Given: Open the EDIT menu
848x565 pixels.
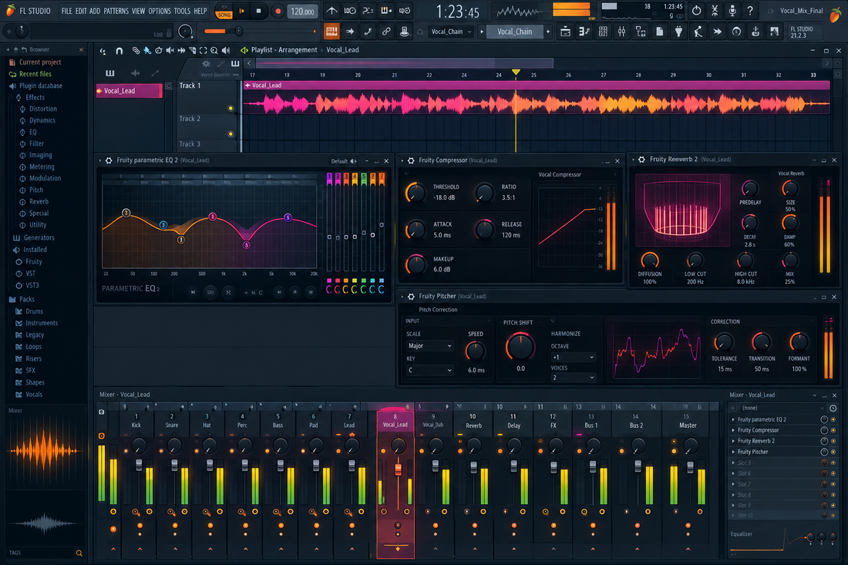Looking at the screenshot, I should (x=81, y=11).
